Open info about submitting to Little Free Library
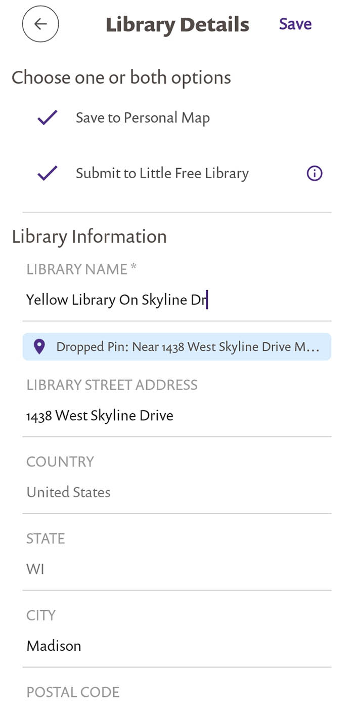This screenshot has height=709, width=354. coord(314,174)
